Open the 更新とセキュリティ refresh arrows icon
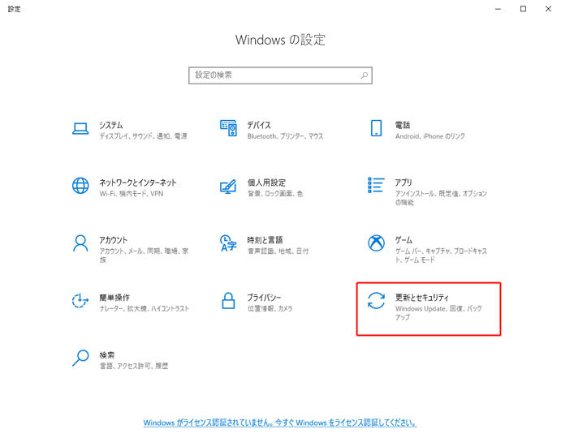The image size is (561, 438). tap(376, 300)
